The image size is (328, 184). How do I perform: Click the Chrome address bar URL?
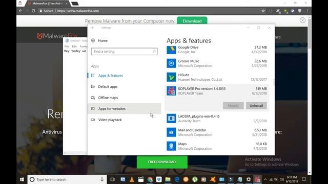point(78,11)
